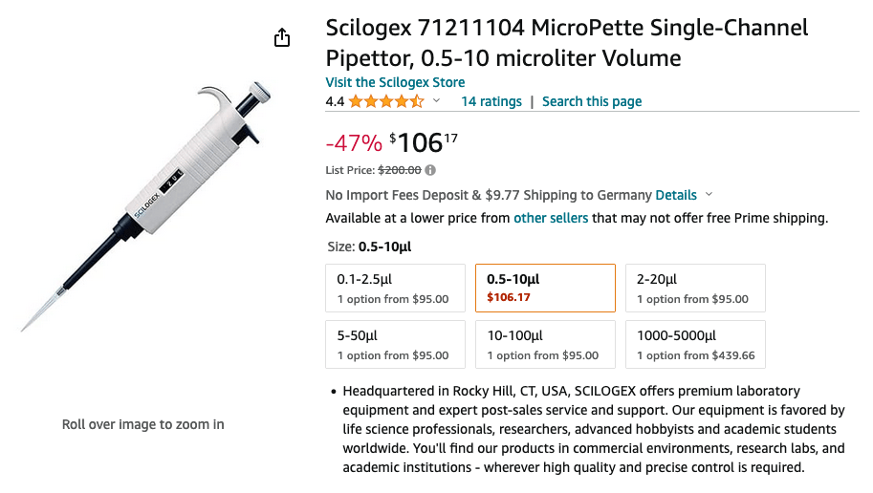Choose the 2-20µl size option
The width and height of the screenshot is (873, 493).
click(x=695, y=288)
